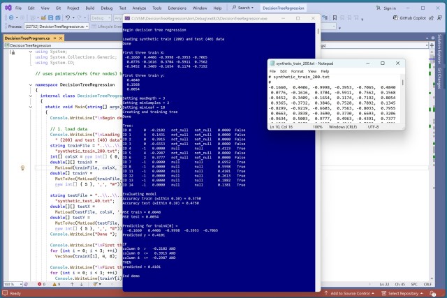
Task: Expand the DecisionTreeRegression navigation bar dropdown
Action: (56, 46)
